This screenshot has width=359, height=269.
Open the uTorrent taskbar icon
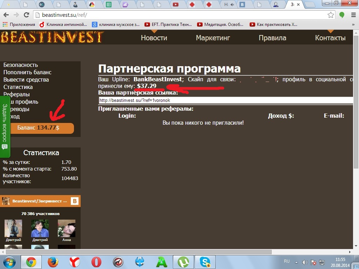[183, 262]
